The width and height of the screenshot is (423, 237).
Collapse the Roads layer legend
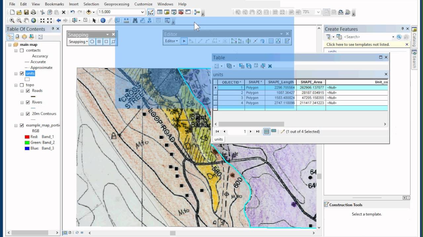tap(22, 91)
